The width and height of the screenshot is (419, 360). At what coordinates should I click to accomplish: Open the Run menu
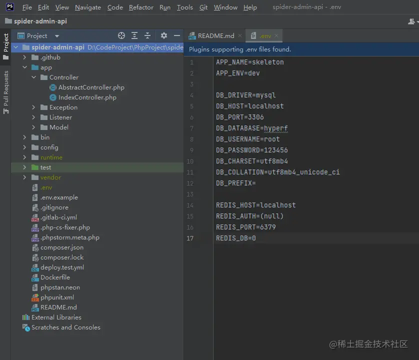click(165, 7)
